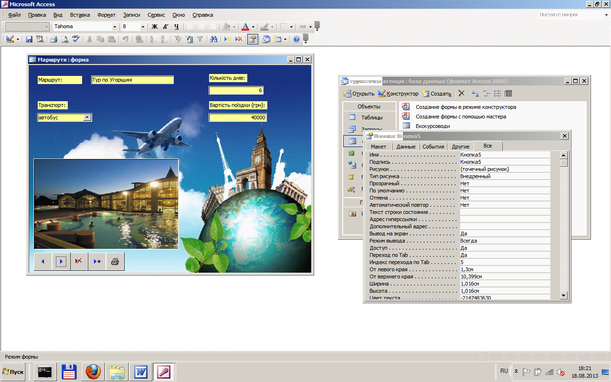Toggle the Properties window toolbar button

pyautogui.click(x=253, y=40)
